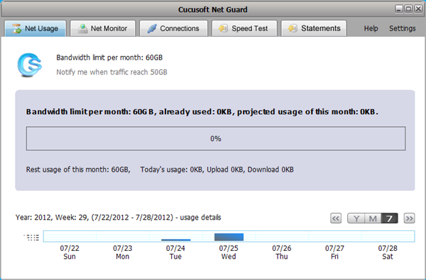Open the Settings menu
This screenshot has width=426, height=280.
403,28
